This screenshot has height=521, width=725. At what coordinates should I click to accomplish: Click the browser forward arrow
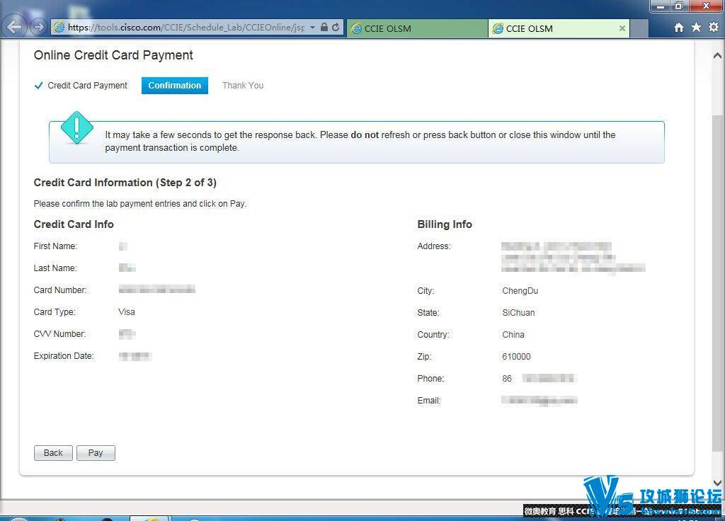click(39, 28)
